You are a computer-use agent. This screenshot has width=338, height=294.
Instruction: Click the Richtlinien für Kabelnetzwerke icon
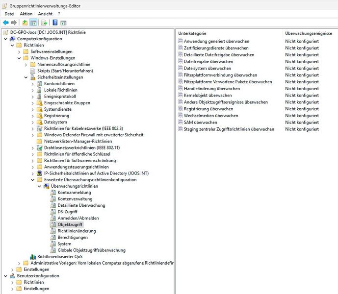[39, 128]
